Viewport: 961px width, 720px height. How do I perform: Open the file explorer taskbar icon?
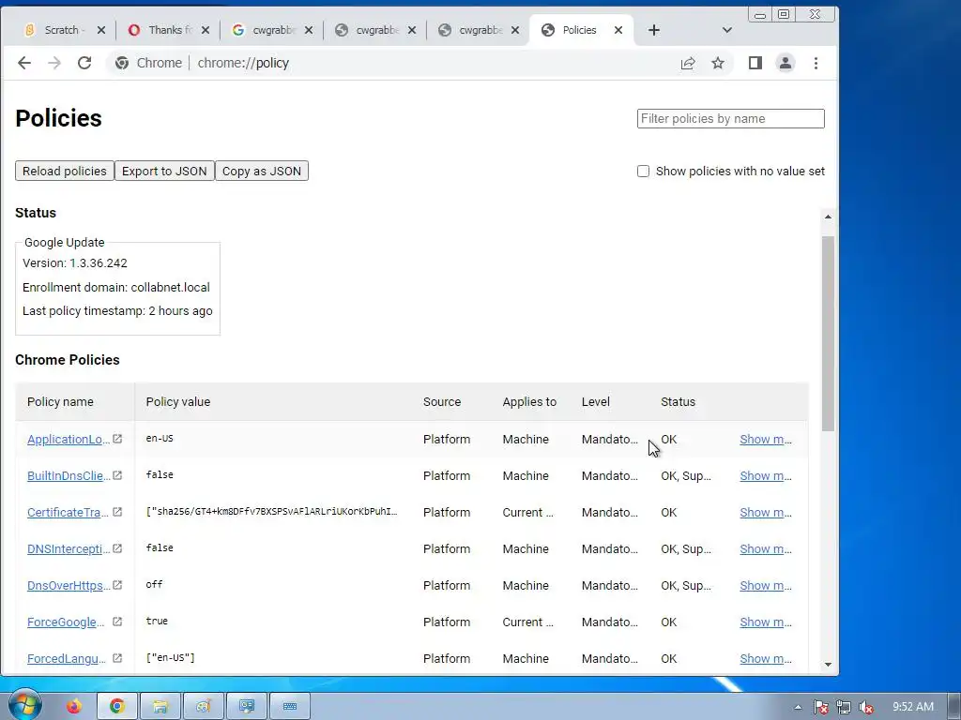coord(160,707)
